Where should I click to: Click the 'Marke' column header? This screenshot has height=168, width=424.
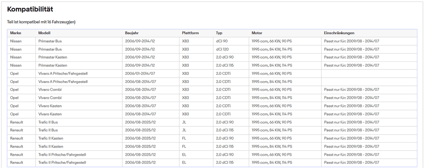pyautogui.click(x=16, y=33)
